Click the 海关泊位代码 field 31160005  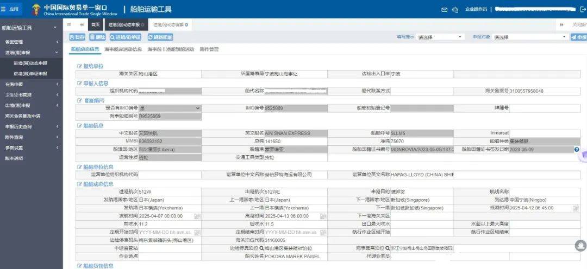pyautogui.click(x=296, y=240)
